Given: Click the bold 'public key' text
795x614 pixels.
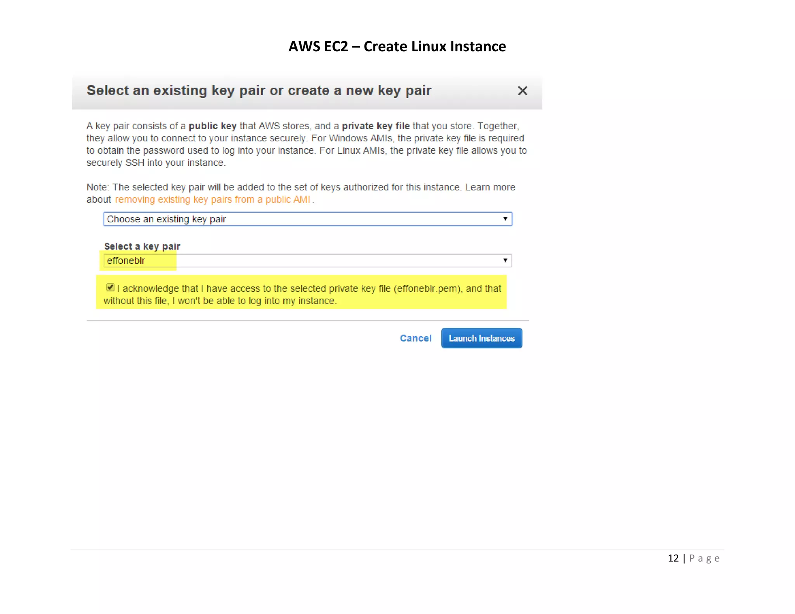Looking at the screenshot, I should [212, 126].
